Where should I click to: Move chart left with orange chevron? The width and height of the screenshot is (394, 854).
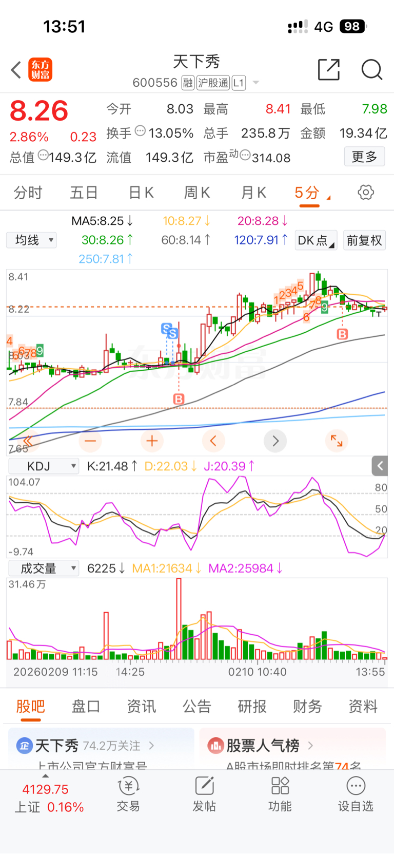point(213,441)
